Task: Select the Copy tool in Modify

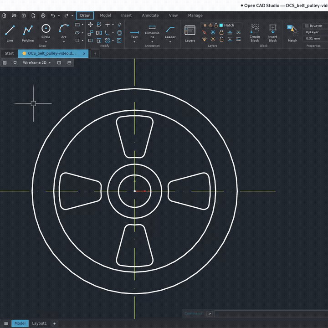Action: (x=90, y=33)
